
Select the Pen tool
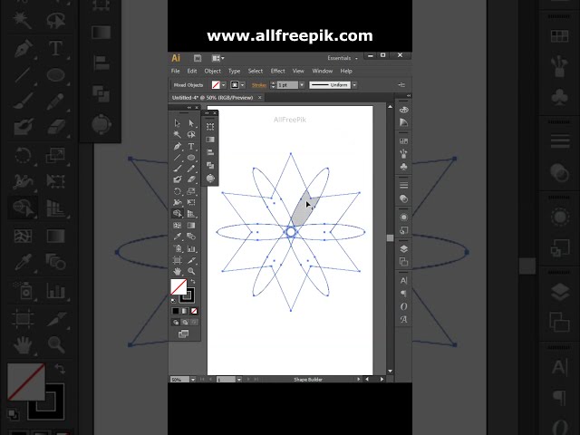178,147
